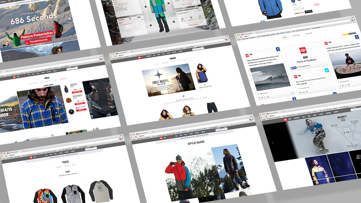Click red 686 logo in Media window navbar
This screenshot has height=203, width=361.
pos(14,77)
